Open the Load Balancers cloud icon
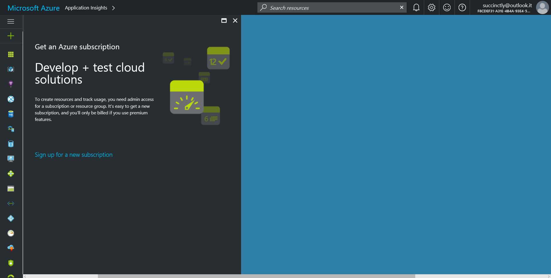The width and height of the screenshot is (551, 278). (11, 248)
